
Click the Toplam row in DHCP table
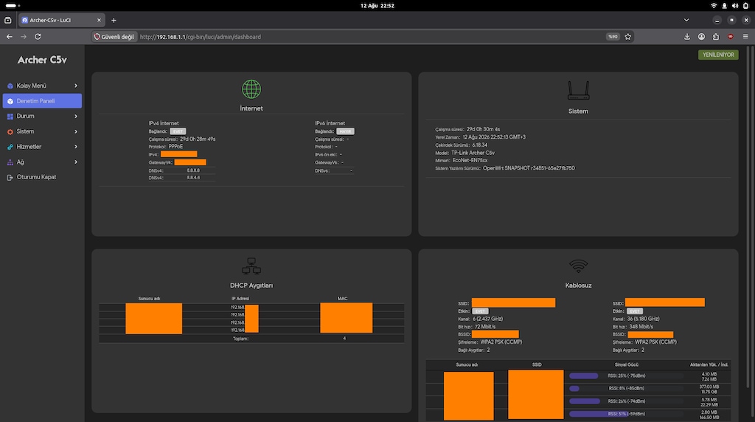251,339
